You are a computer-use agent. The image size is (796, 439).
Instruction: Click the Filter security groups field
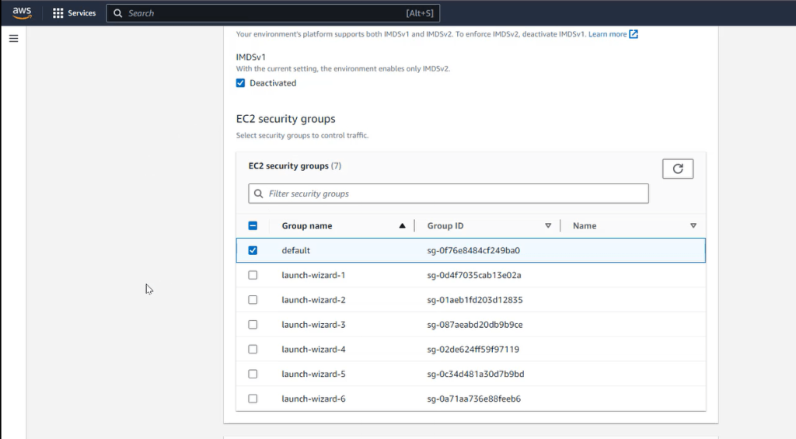(455, 193)
